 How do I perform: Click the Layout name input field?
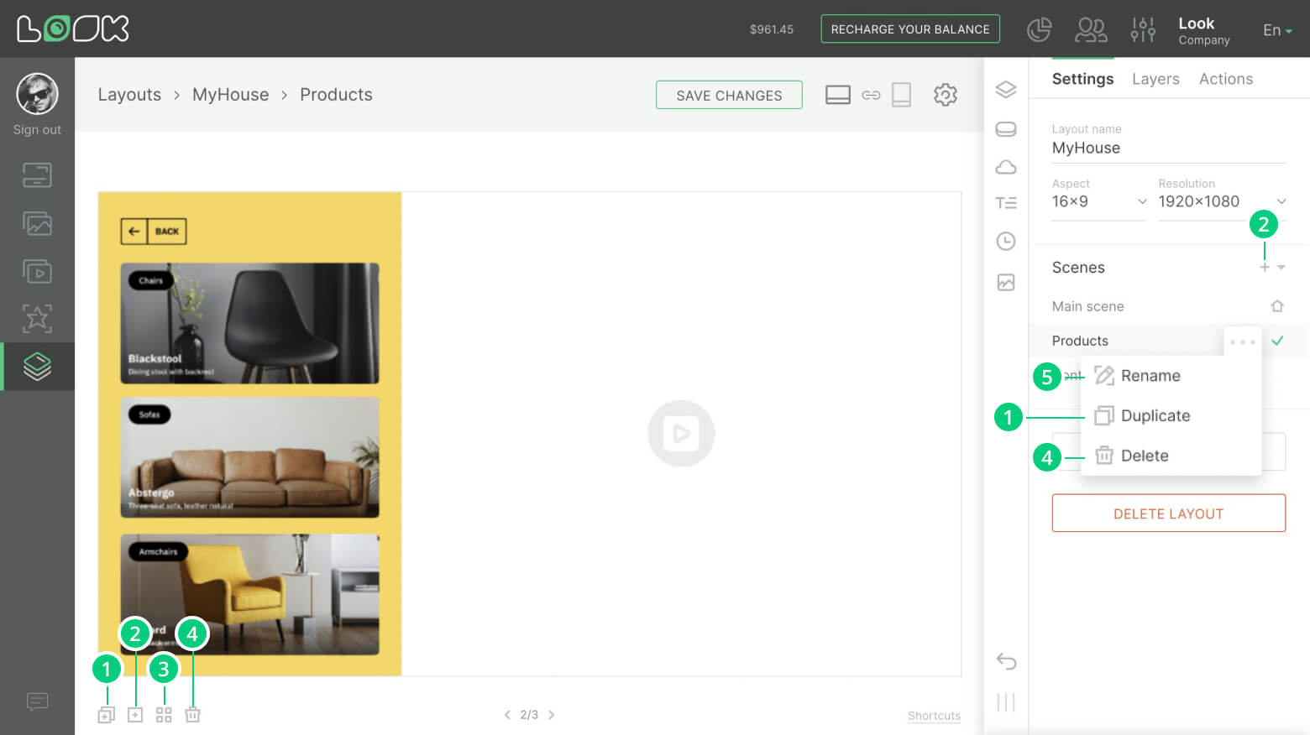tap(1167, 149)
